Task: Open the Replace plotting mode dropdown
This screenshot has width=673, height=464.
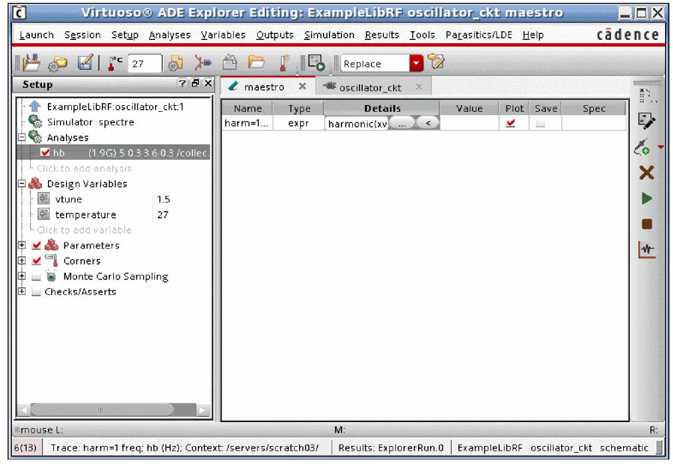Action: (416, 63)
